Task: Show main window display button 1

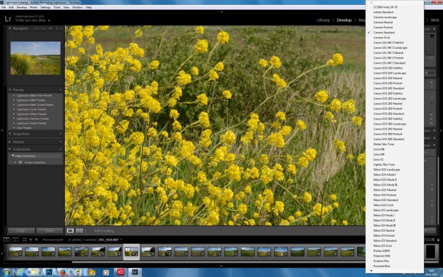Action: pos(7,239)
